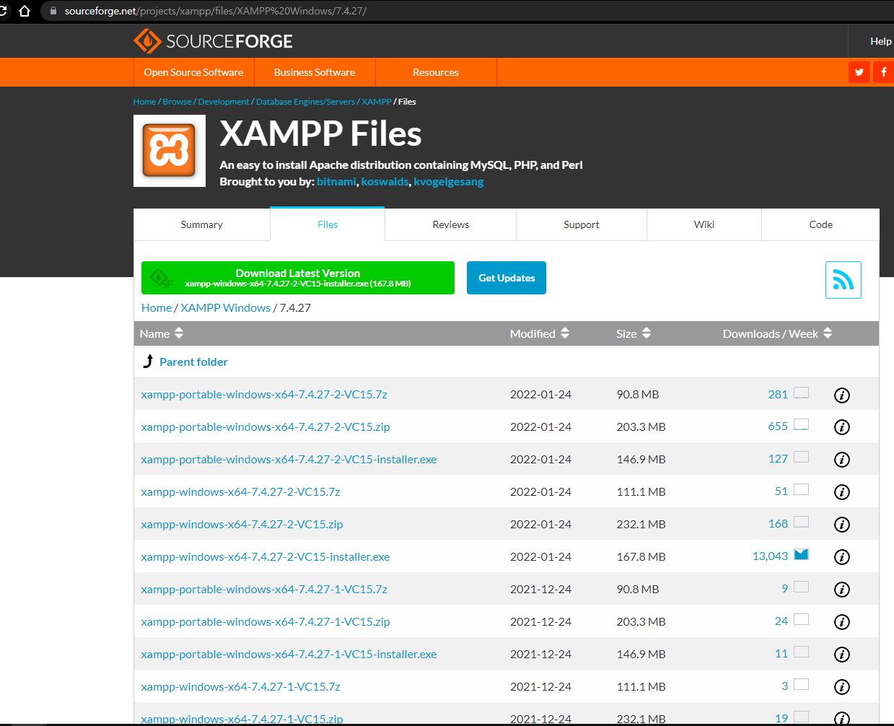This screenshot has width=894, height=726.
Task: Go to the Parent folder link
Action: point(193,362)
